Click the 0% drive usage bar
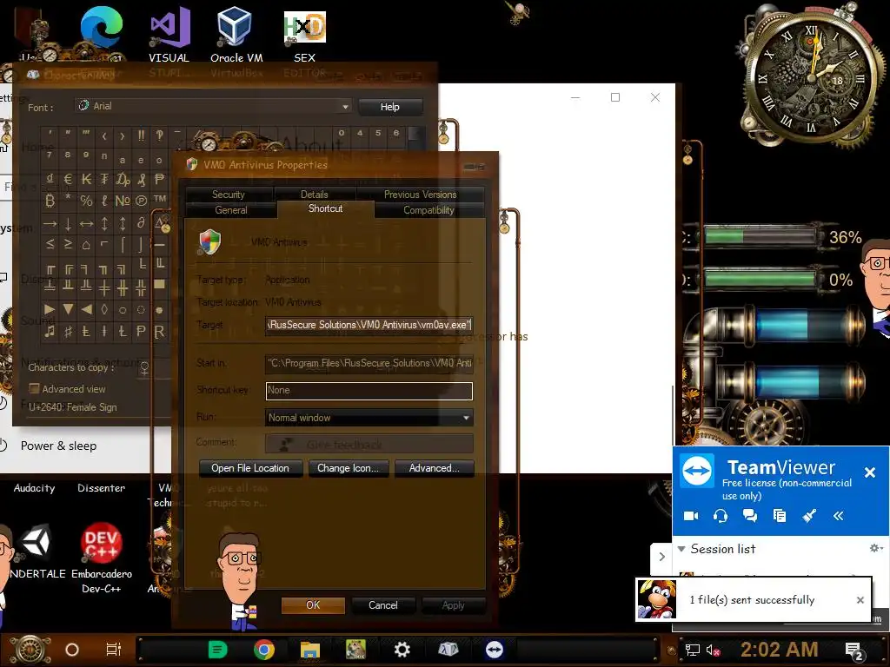Screen dimensions: 890x667 coord(760,279)
